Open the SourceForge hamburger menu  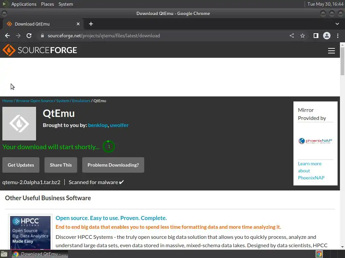pos(332,51)
